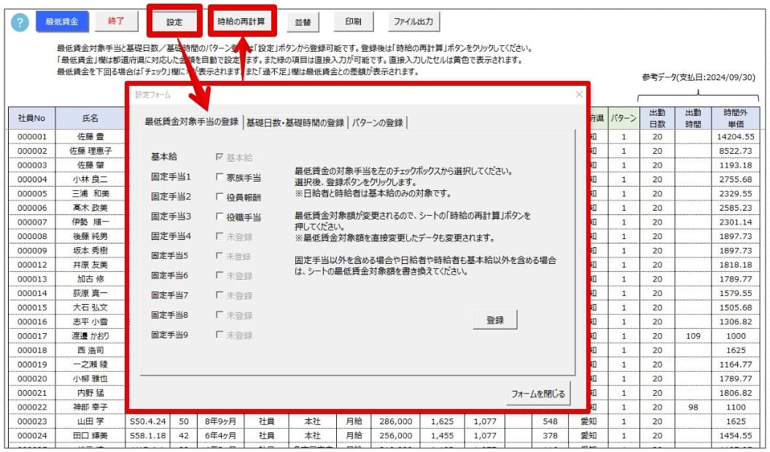
Task: Click the blue question mark help icon
Action: (20, 22)
